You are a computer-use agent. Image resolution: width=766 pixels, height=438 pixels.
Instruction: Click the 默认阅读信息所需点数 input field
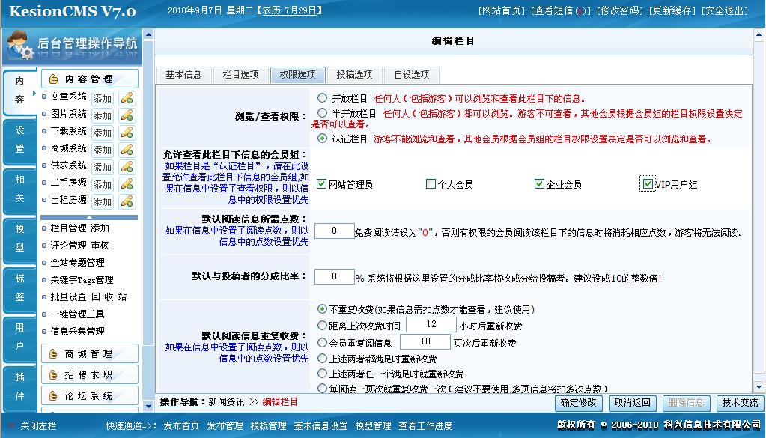click(x=334, y=231)
